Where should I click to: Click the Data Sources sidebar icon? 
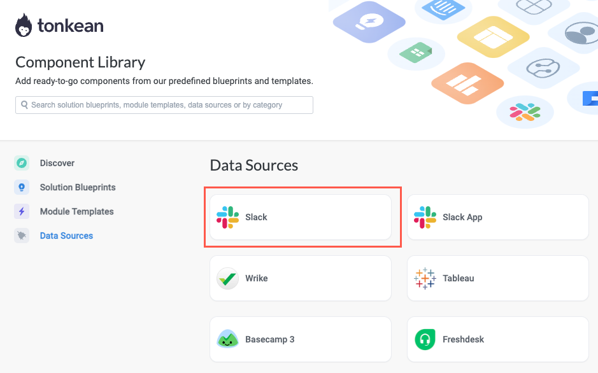click(x=21, y=236)
